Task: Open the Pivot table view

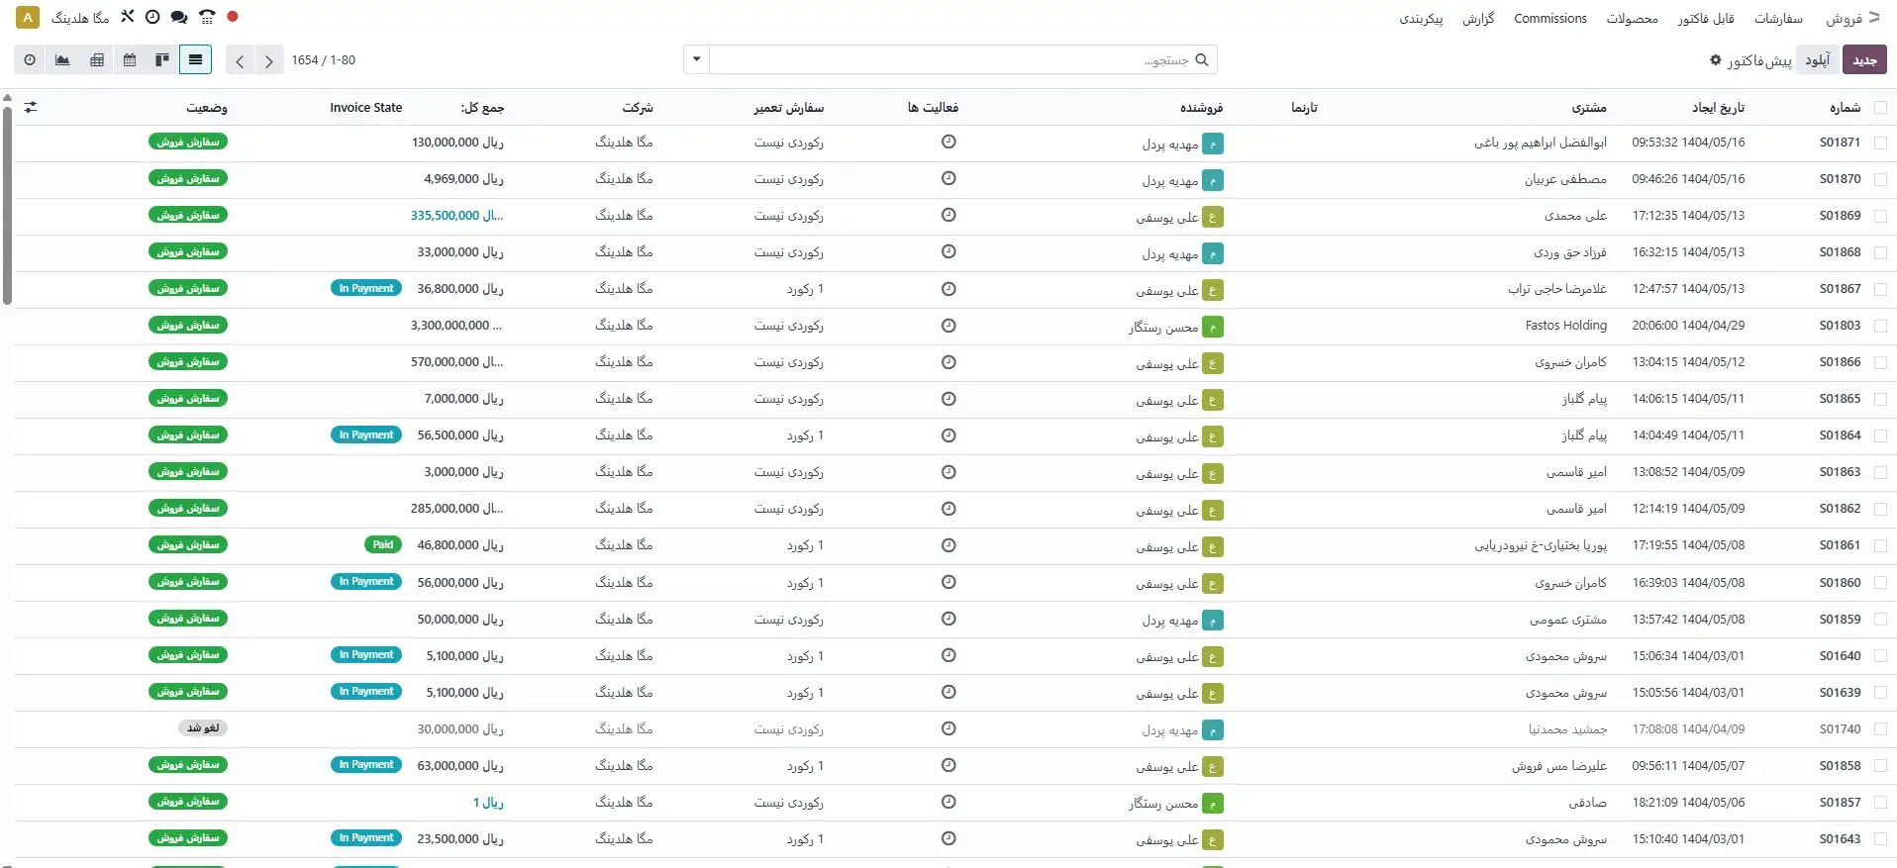Action: coord(97,60)
